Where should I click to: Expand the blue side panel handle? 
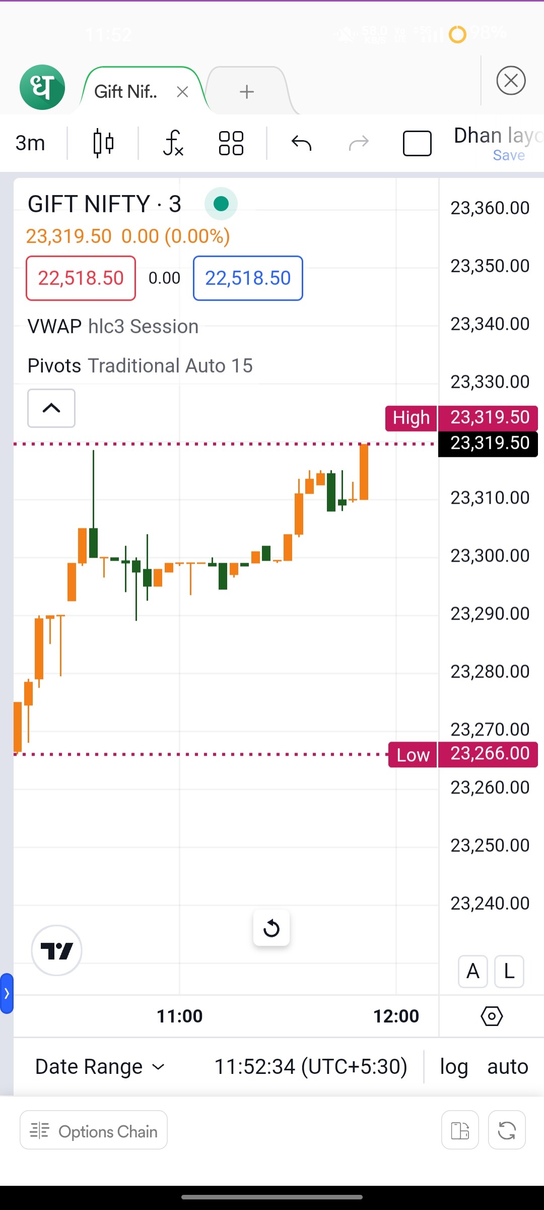tap(7, 993)
